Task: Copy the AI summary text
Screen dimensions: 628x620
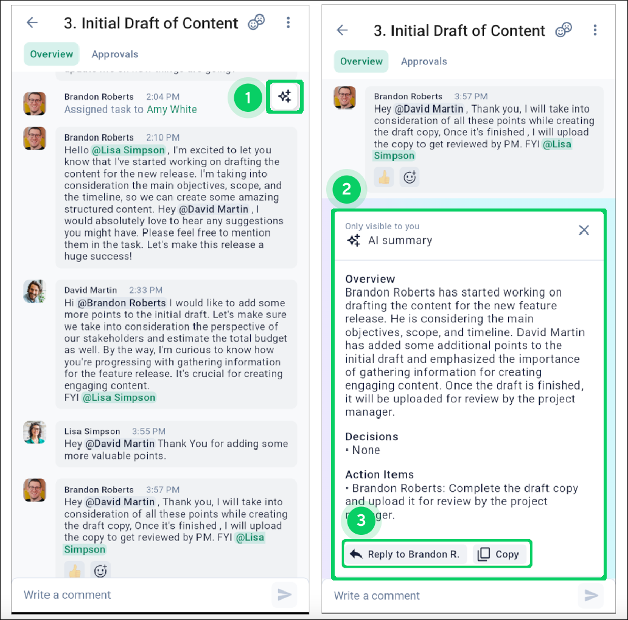Action: click(499, 554)
